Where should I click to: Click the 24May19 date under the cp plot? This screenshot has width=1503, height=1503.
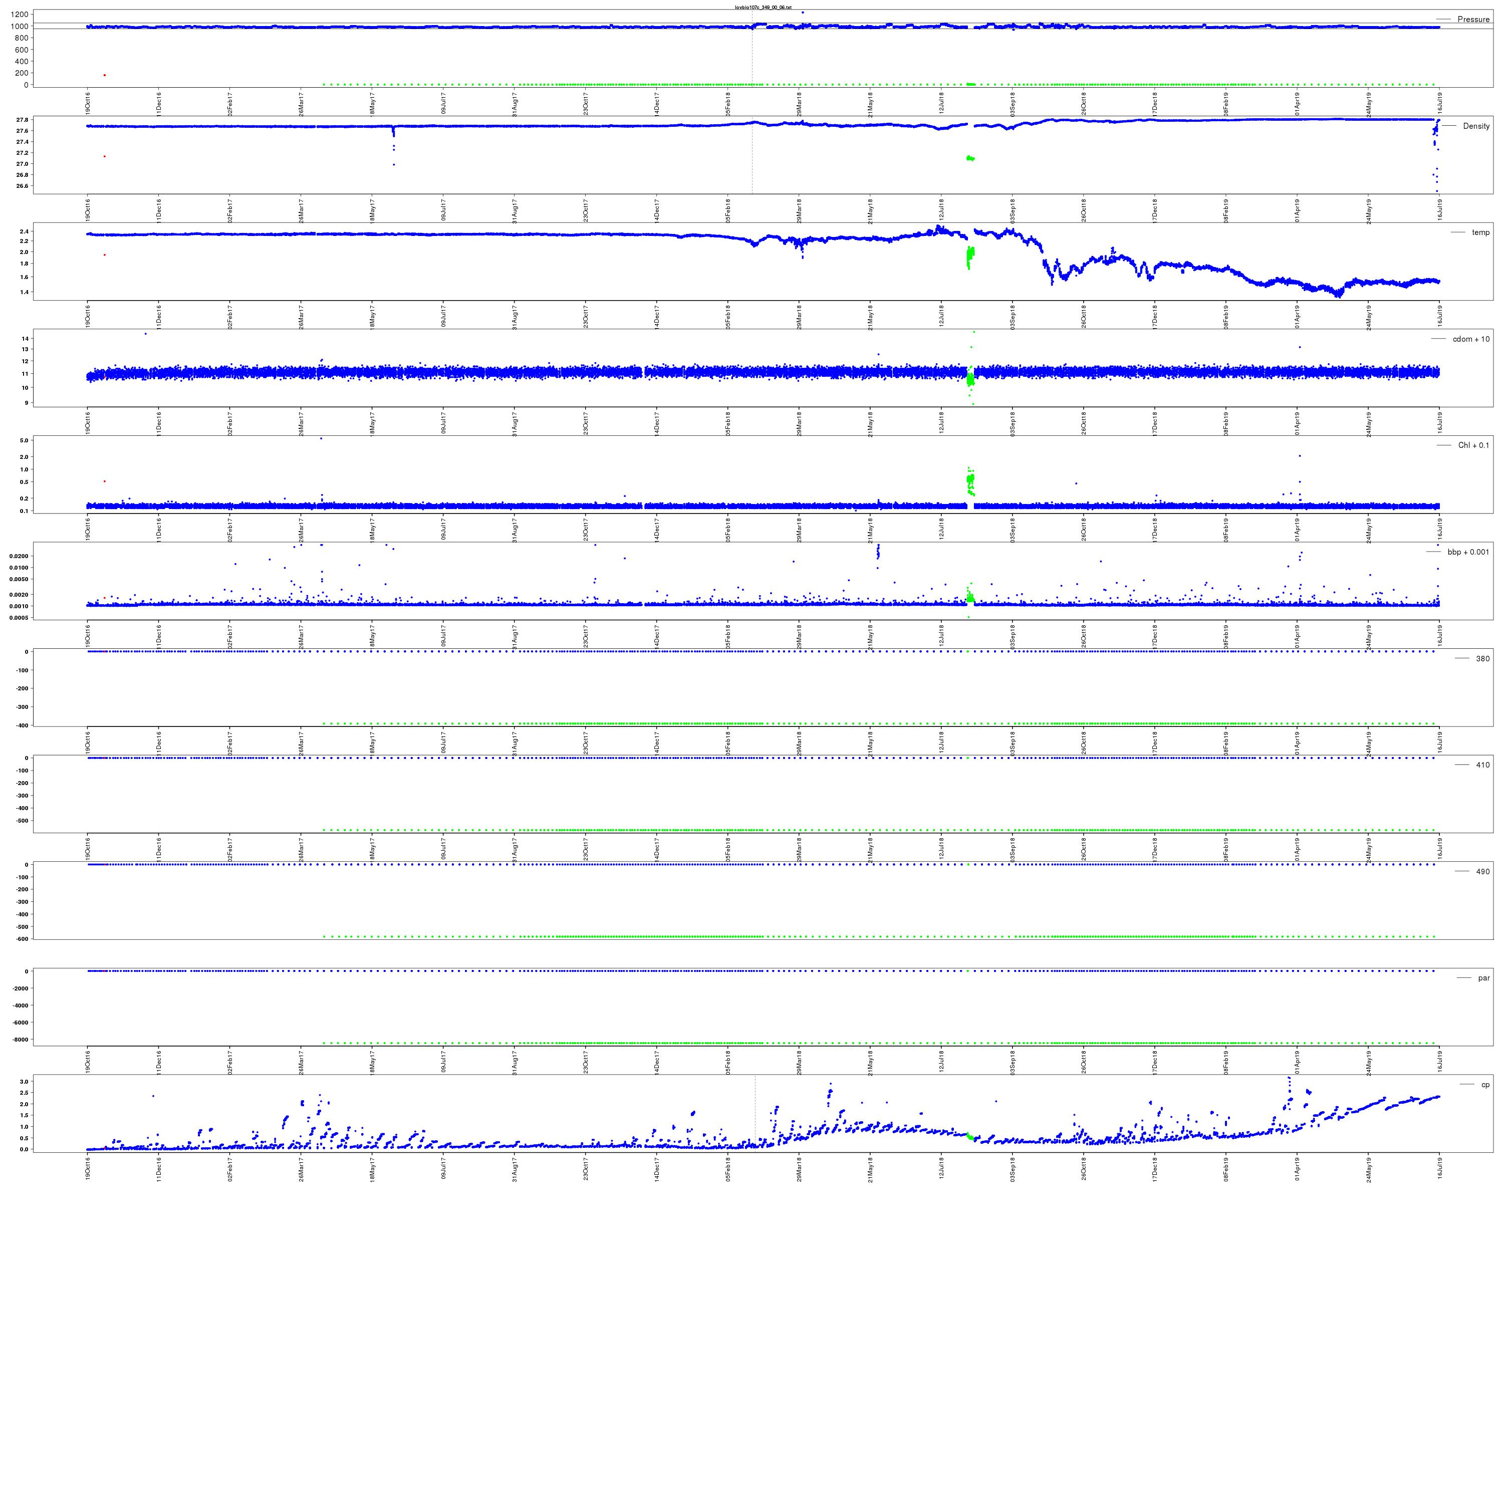[1368, 1169]
